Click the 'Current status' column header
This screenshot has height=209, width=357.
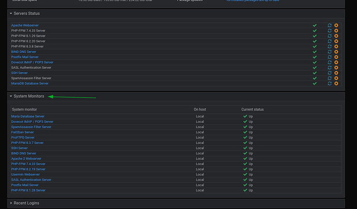252,110
